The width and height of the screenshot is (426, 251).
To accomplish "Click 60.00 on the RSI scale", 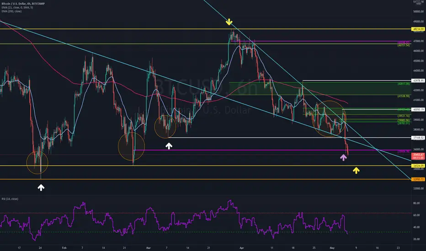I will click(416, 215).
